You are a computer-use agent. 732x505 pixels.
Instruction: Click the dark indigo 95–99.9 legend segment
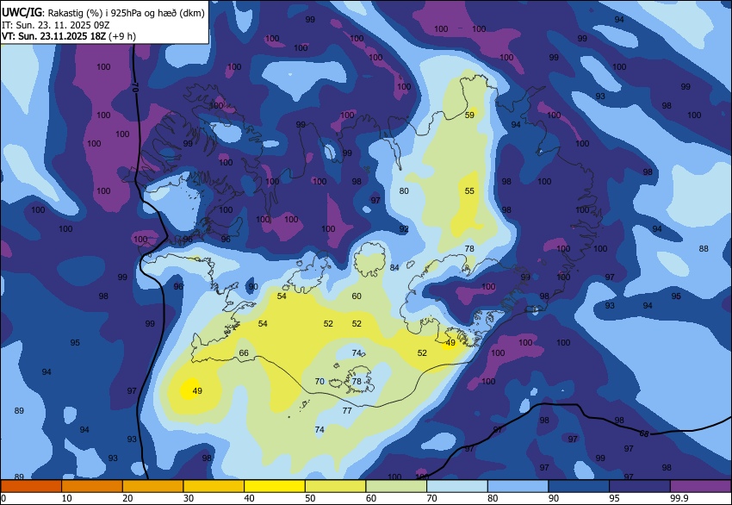pos(640,486)
